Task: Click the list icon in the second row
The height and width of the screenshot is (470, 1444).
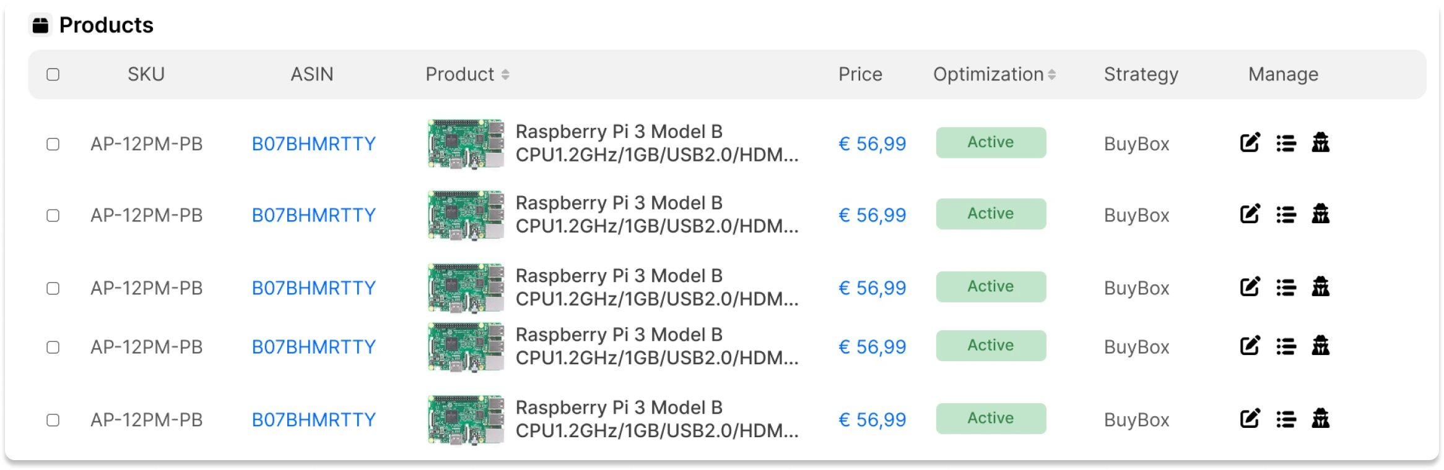Action: [1286, 215]
